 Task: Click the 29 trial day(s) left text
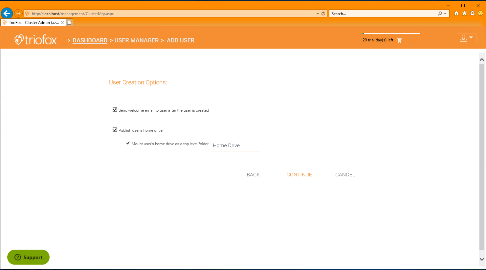tap(378, 40)
